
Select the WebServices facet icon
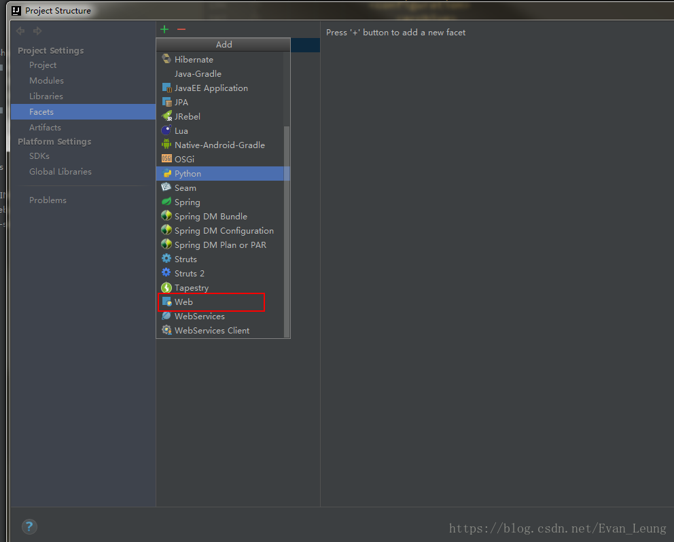[166, 316]
